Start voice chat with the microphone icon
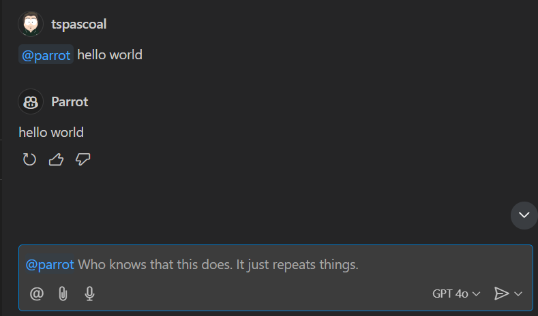Viewport: 538px width, 316px height. coord(89,294)
